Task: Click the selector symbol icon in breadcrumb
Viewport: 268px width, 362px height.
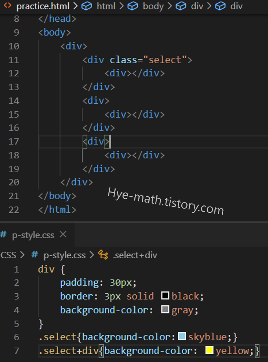Action: point(103,255)
